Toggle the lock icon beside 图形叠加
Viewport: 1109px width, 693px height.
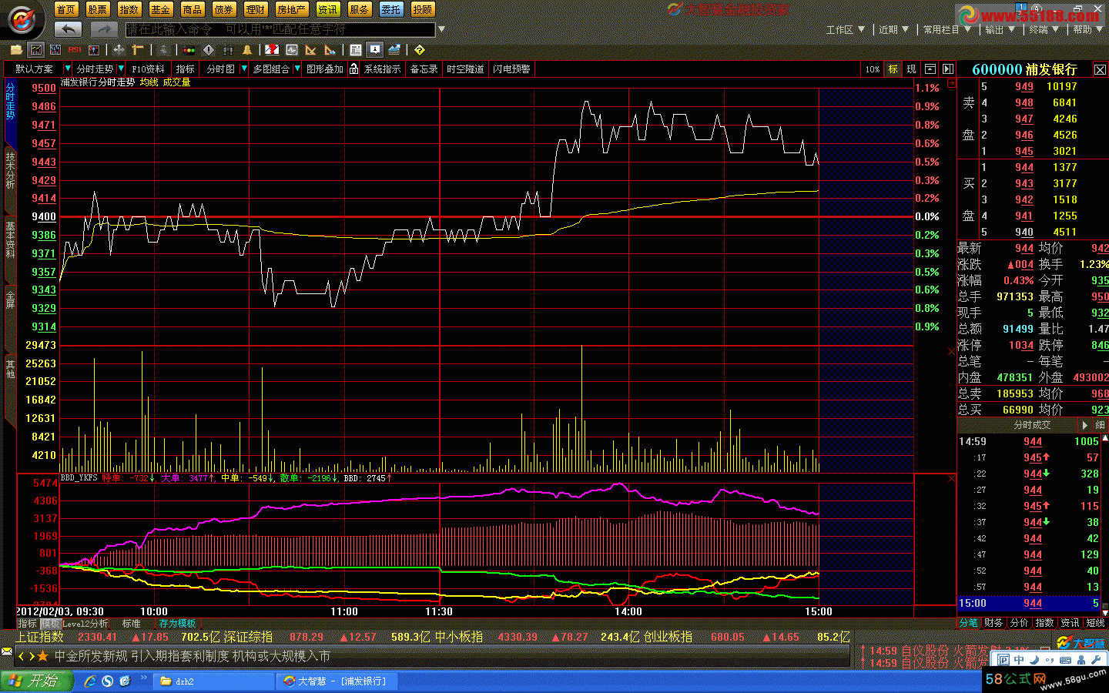coord(353,69)
